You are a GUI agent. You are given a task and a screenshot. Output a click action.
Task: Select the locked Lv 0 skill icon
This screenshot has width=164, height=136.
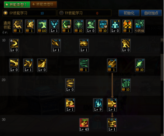point(14,45)
